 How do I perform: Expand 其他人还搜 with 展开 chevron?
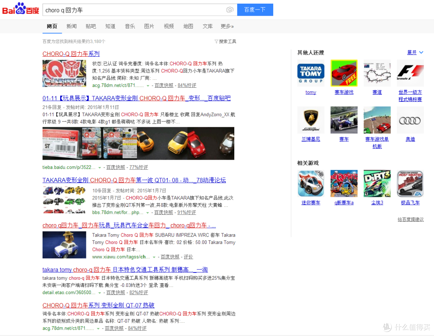tap(415, 52)
